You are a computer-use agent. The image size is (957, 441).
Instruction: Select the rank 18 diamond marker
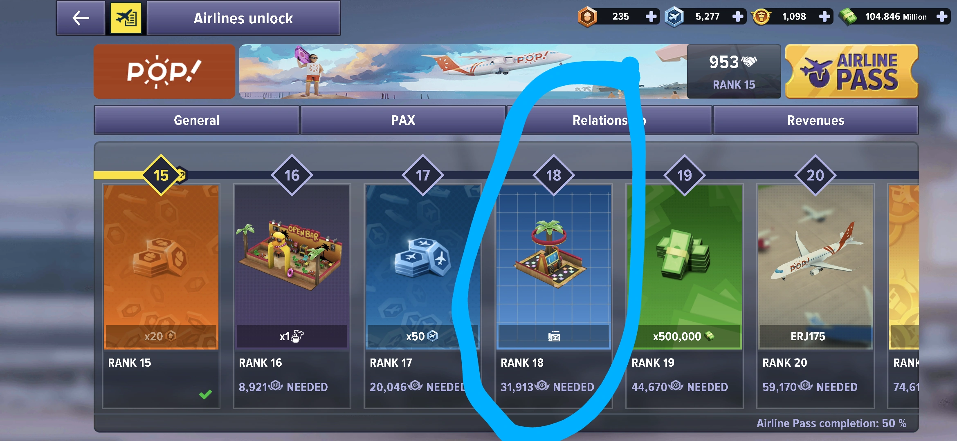click(x=553, y=175)
